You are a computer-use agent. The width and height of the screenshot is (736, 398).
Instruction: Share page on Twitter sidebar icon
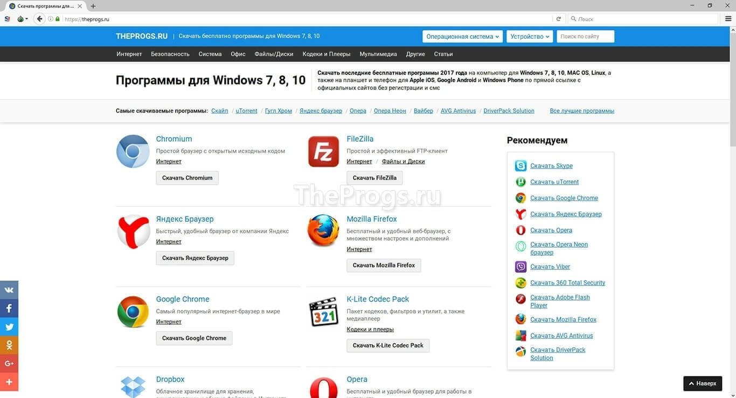(x=9, y=326)
